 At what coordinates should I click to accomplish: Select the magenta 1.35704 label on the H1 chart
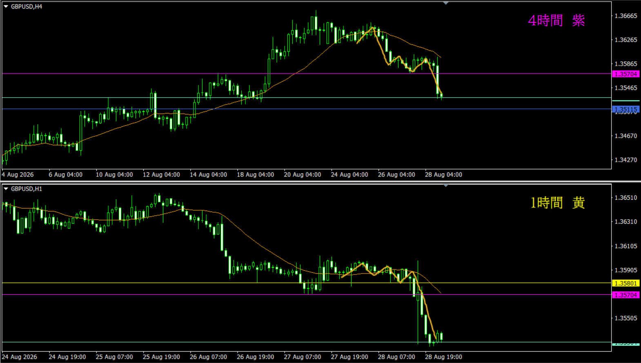626,295
